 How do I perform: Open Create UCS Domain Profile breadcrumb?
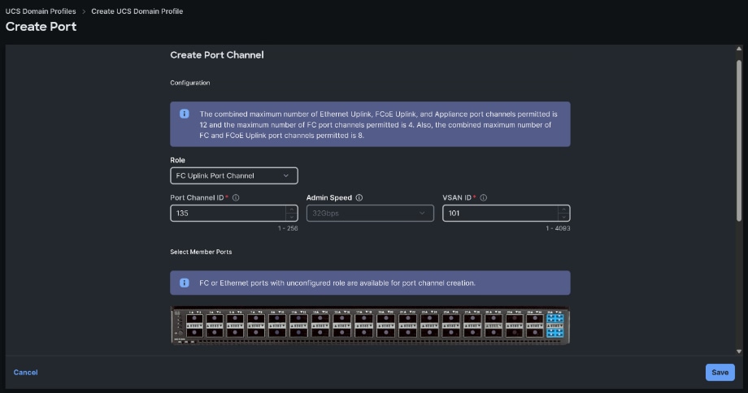[x=137, y=11]
